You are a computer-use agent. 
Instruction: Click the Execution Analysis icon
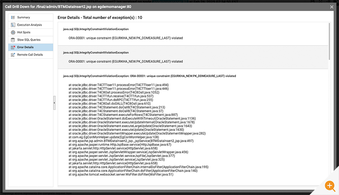coord(13,25)
